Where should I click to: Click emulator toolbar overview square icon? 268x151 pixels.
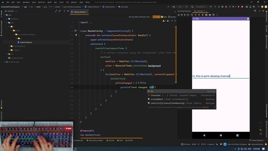pos(203,15)
